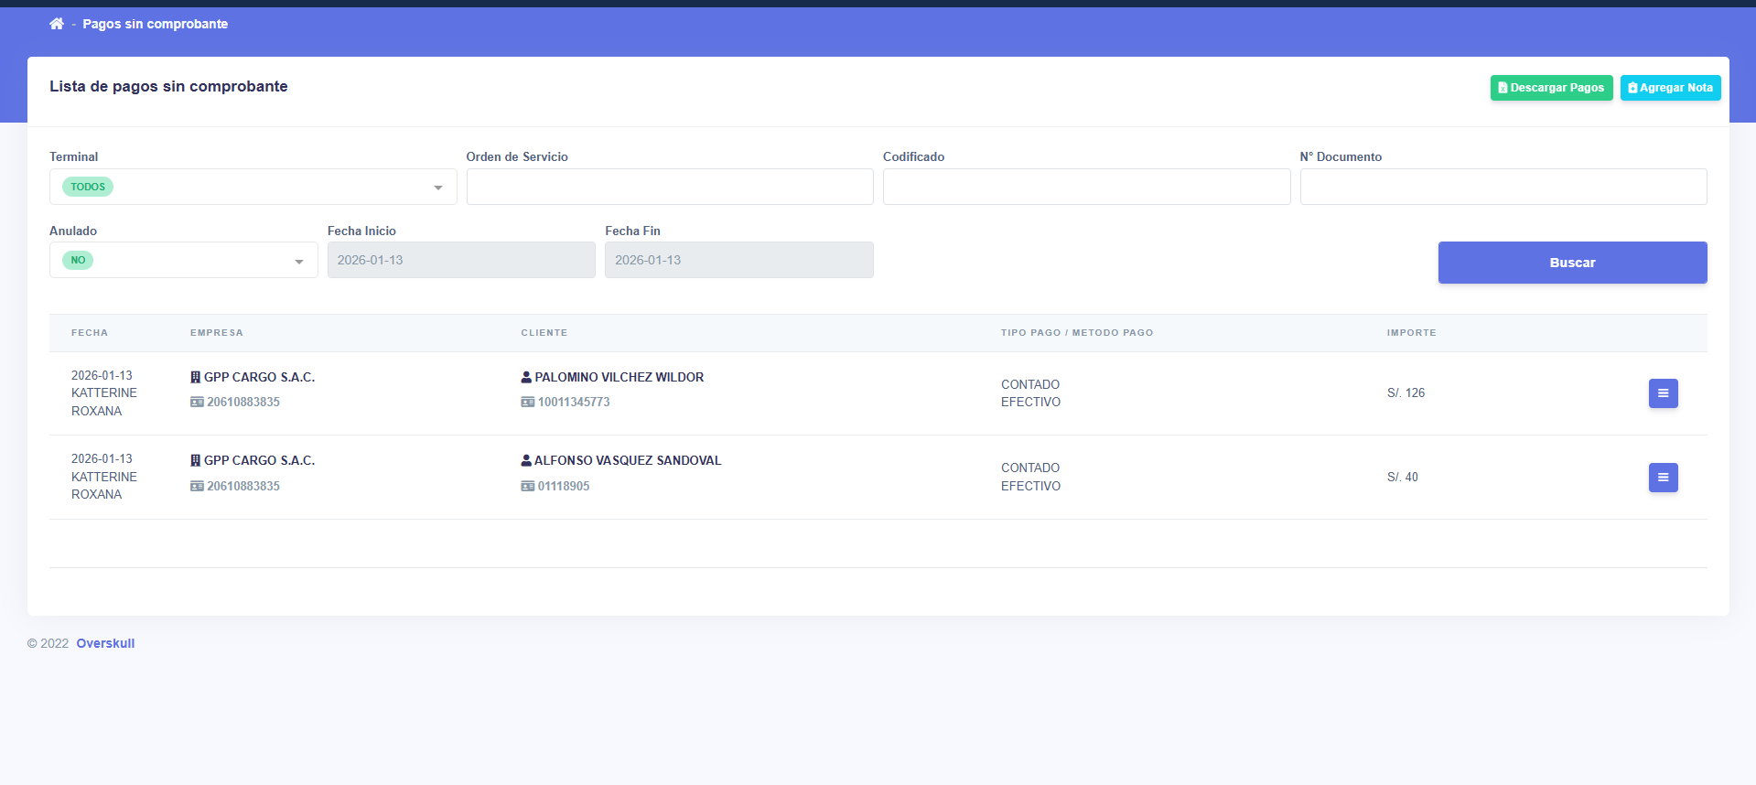Screen dimensions: 1756x785
Task: Click ID card icon beside 01118905
Action: (527, 486)
